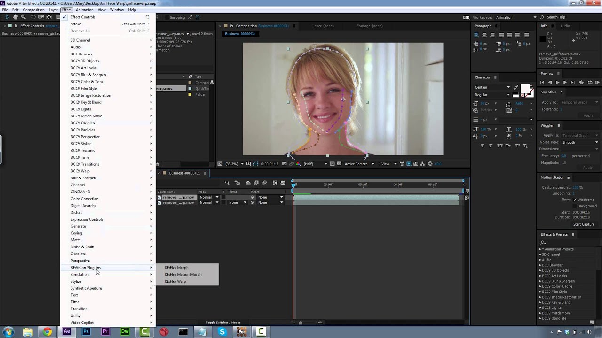Viewport: 602px width, 338px height.
Task: Click the Faux Italic T icon
Action: coord(491,146)
